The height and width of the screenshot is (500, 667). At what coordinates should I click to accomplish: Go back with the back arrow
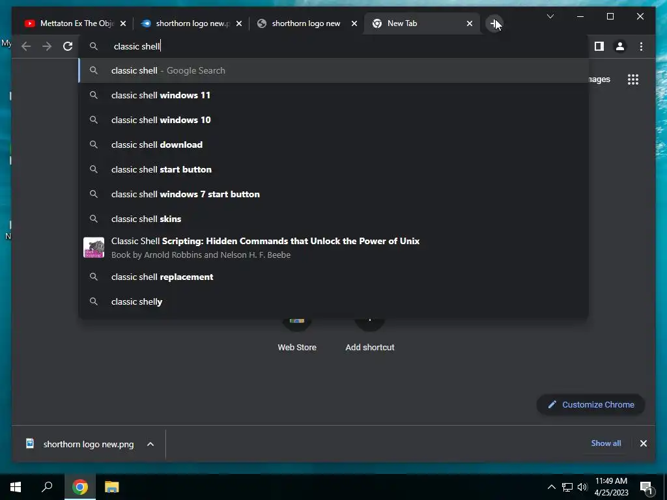[26, 46]
